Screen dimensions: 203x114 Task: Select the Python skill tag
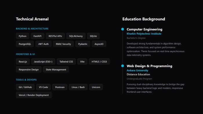point(23,36)
